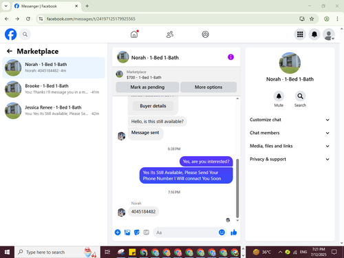Open Sticky Notes taskbar icon
The height and width of the screenshot is (258, 344).
(x=132, y=252)
